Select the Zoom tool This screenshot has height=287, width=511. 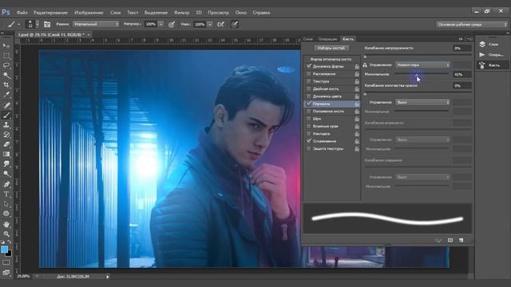click(x=6, y=234)
